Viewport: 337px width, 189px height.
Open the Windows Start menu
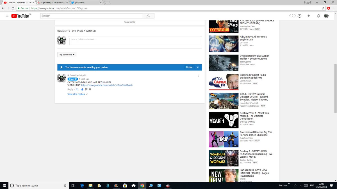point(4,185)
